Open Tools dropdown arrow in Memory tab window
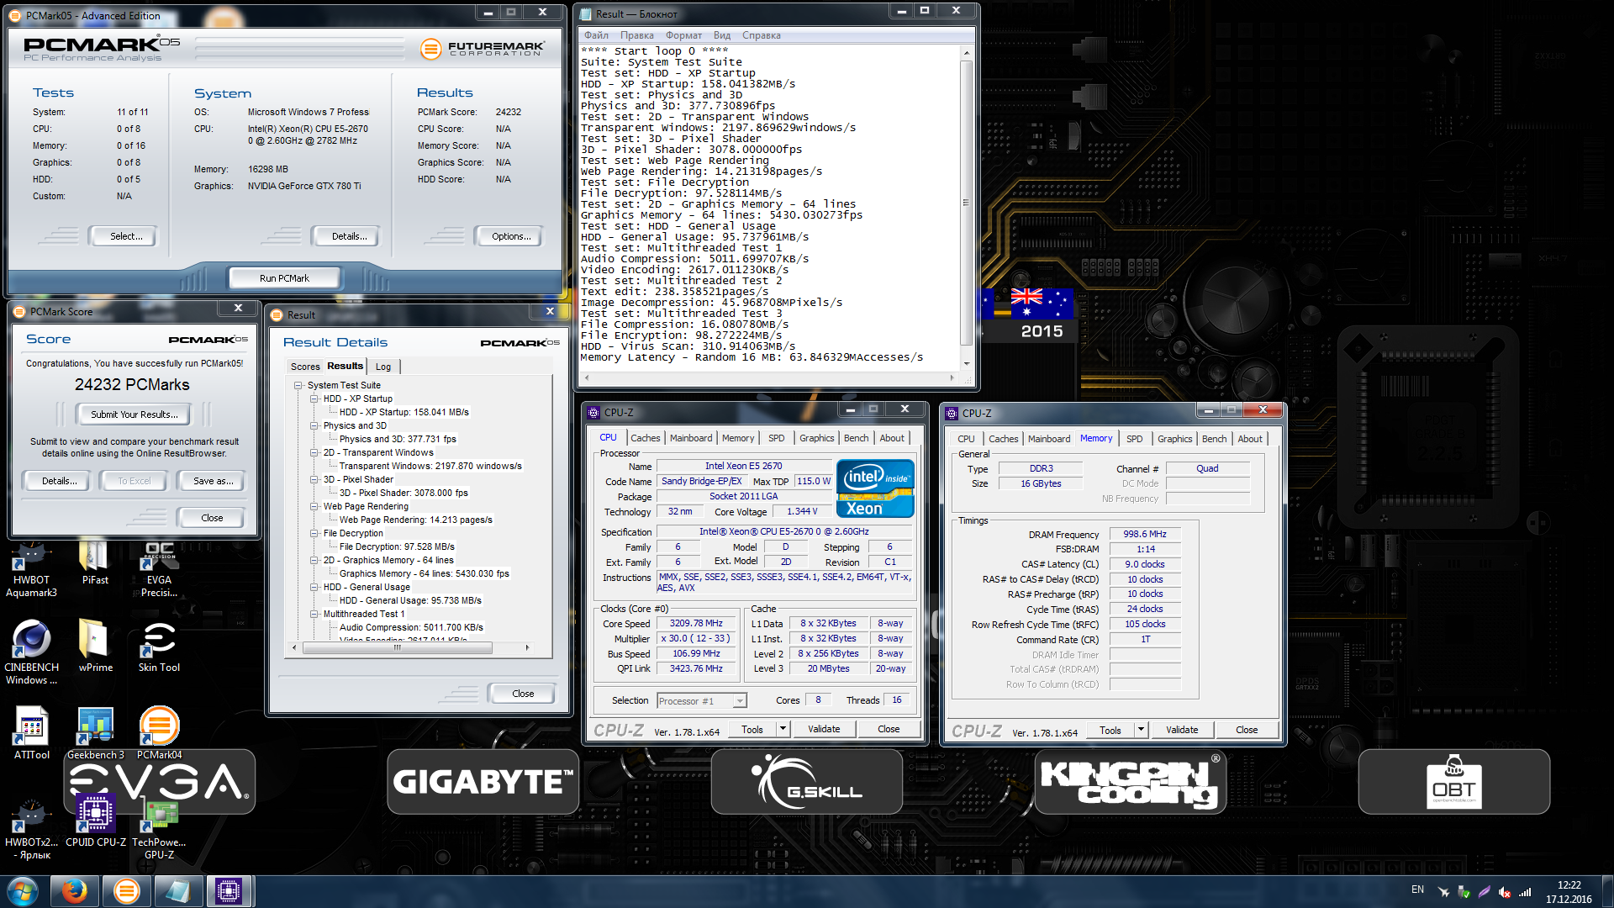The width and height of the screenshot is (1614, 908). coord(1142,730)
